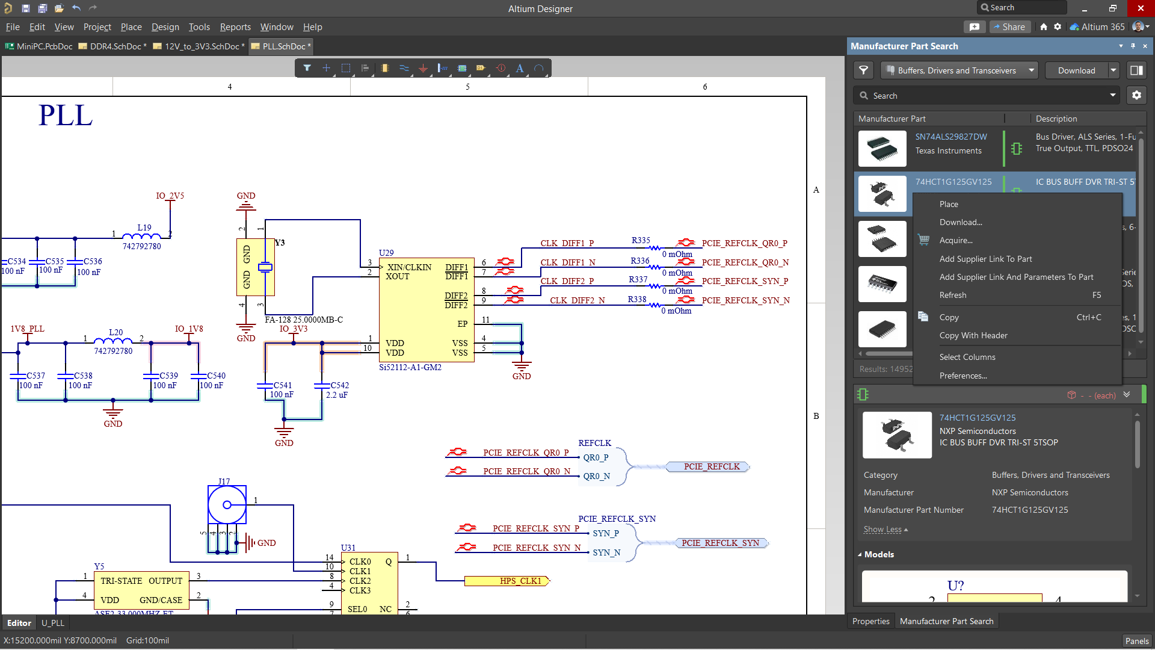Select Copy With Header menu entry
Image resolution: width=1155 pixels, height=650 pixels.
[x=973, y=335]
